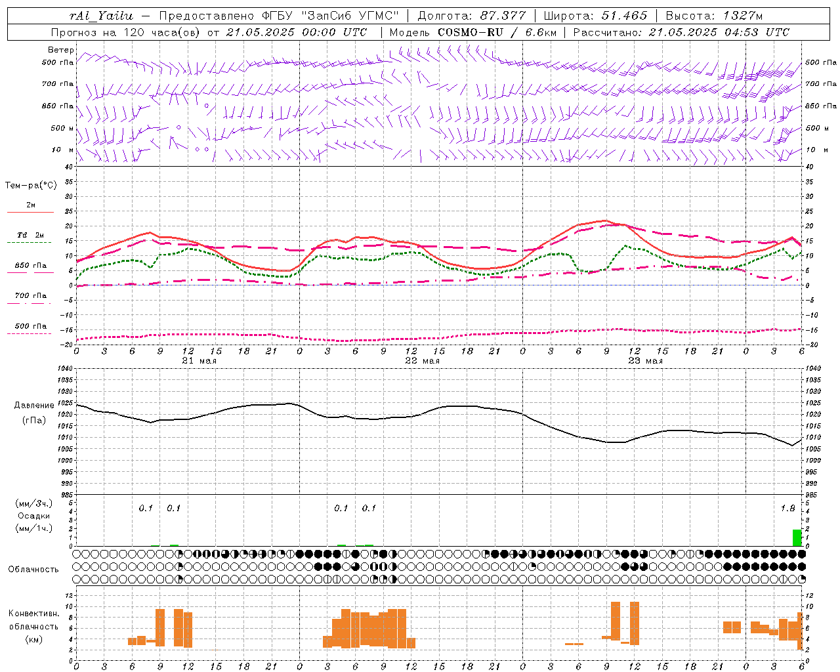
Task: Click the 21 мая date label
Action: (199, 361)
